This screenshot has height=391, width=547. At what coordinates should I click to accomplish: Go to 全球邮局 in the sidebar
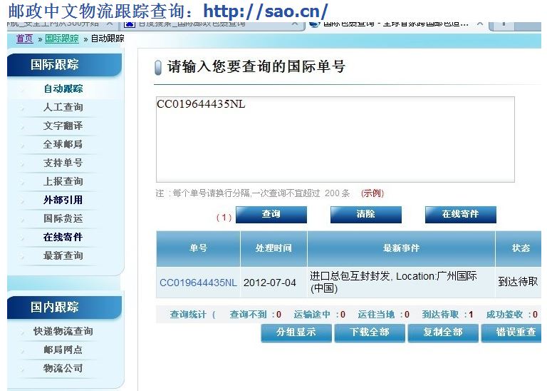coord(63,144)
